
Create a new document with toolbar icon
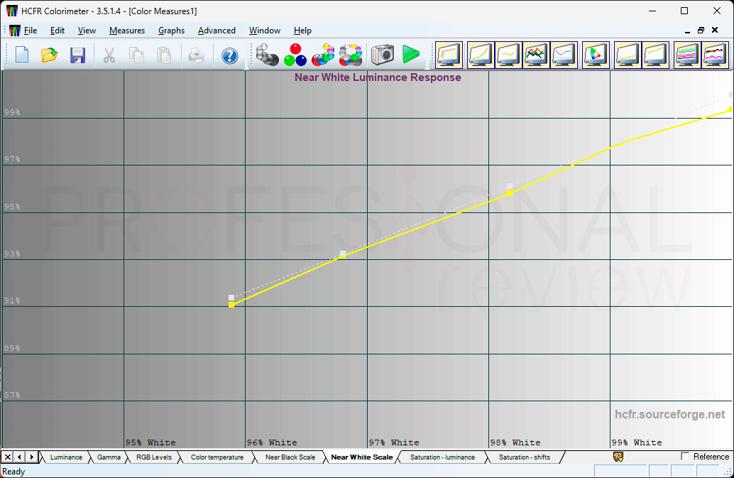(x=22, y=55)
